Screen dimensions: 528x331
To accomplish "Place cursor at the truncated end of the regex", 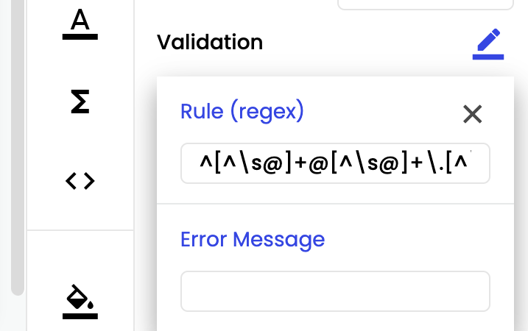I will pos(470,163).
